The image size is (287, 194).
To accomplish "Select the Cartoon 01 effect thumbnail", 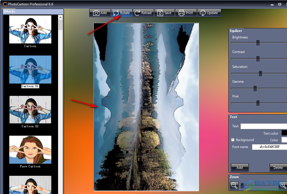I will (x=30, y=70).
